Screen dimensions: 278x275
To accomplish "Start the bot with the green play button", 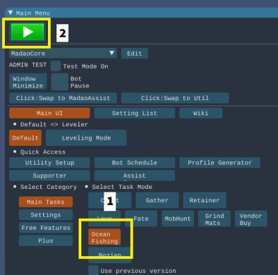I will [x=27, y=32].
